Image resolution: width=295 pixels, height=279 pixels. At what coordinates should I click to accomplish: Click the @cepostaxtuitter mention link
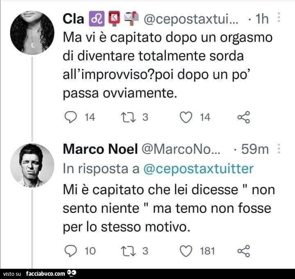(x=198, y=168)
